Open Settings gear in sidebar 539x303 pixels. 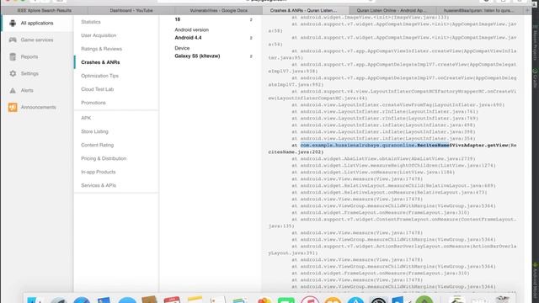[13, 73]
